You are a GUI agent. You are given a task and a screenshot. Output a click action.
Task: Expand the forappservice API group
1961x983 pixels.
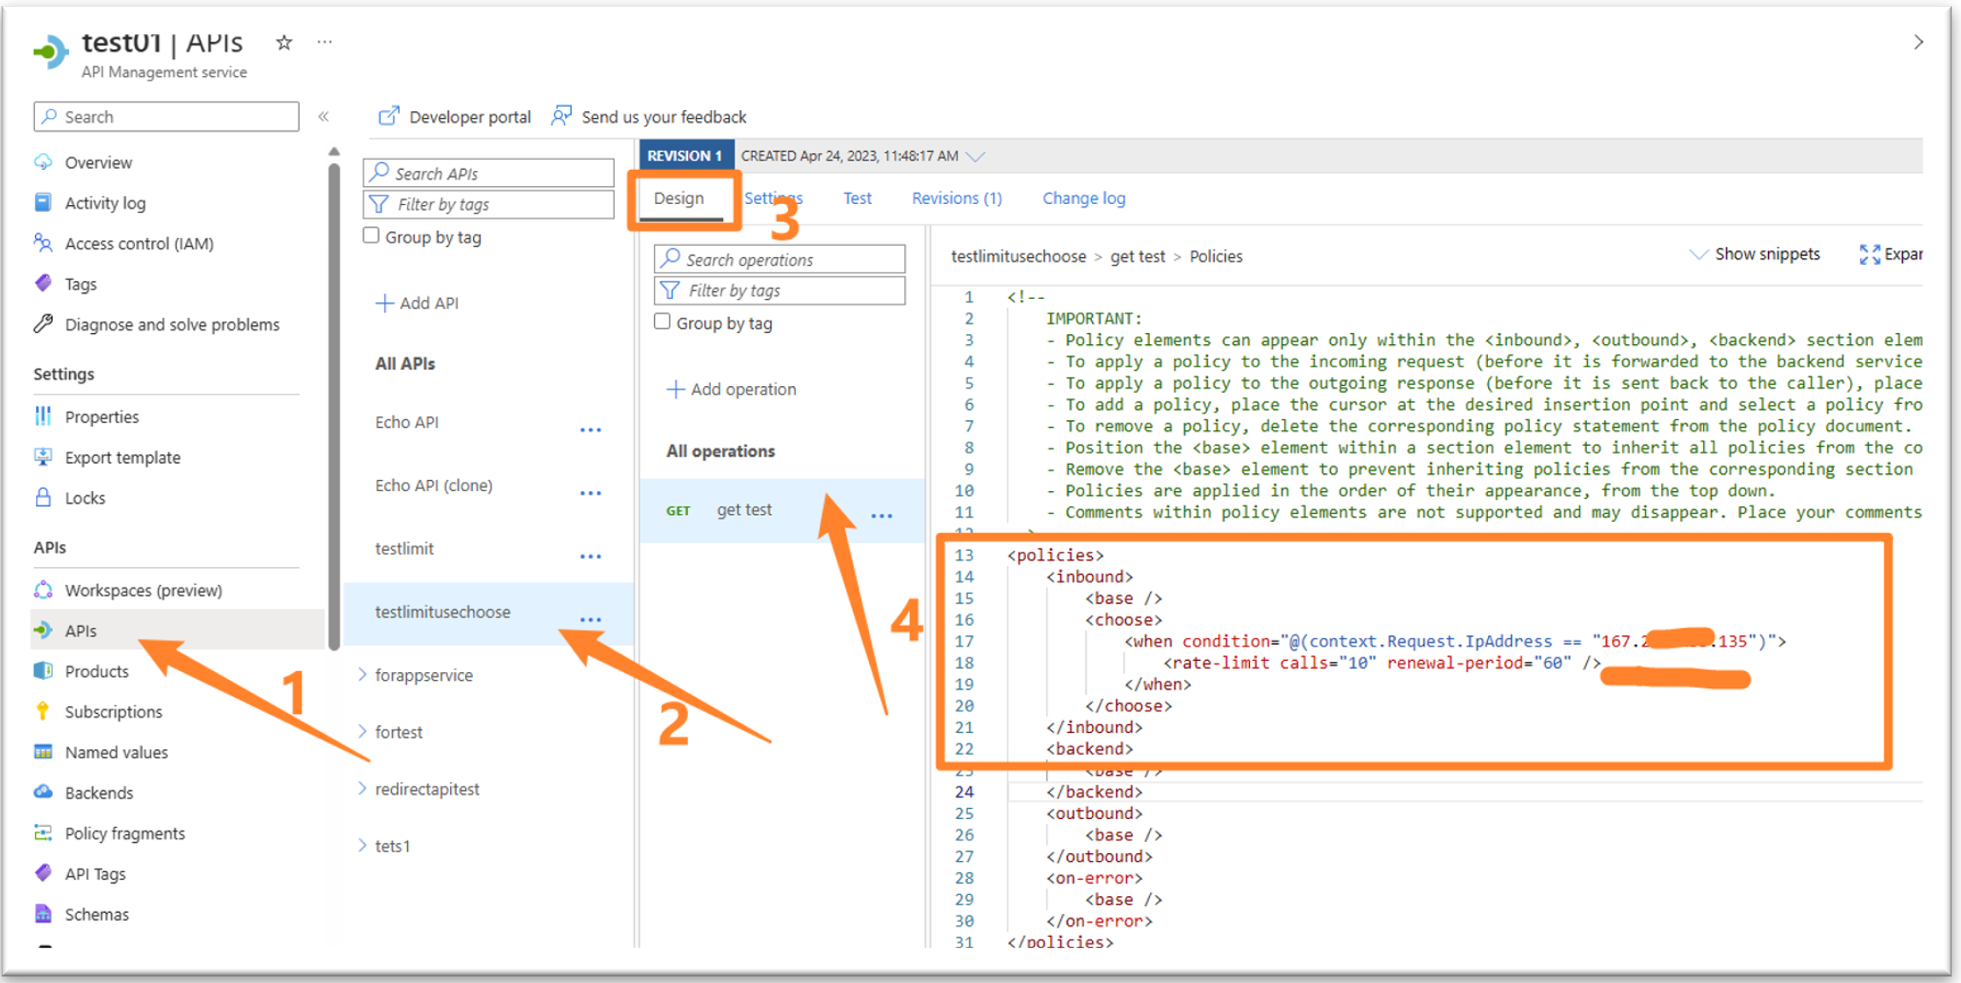coord(363,675)
